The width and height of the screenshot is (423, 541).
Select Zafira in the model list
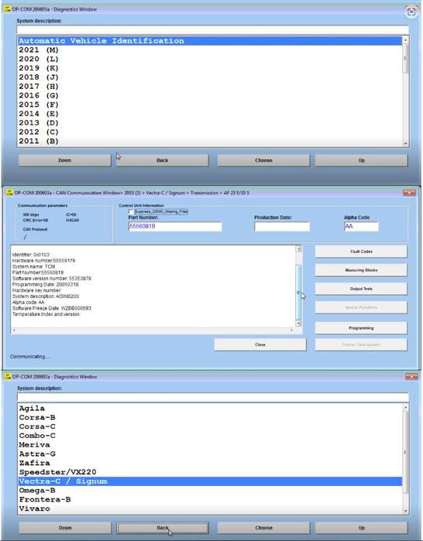point(210,463)
